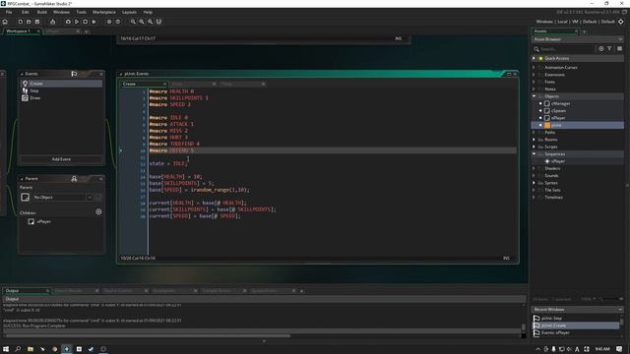Expand the Scripts folder
The width and height of the screenshot is (630, 354).
click(534, 147)
